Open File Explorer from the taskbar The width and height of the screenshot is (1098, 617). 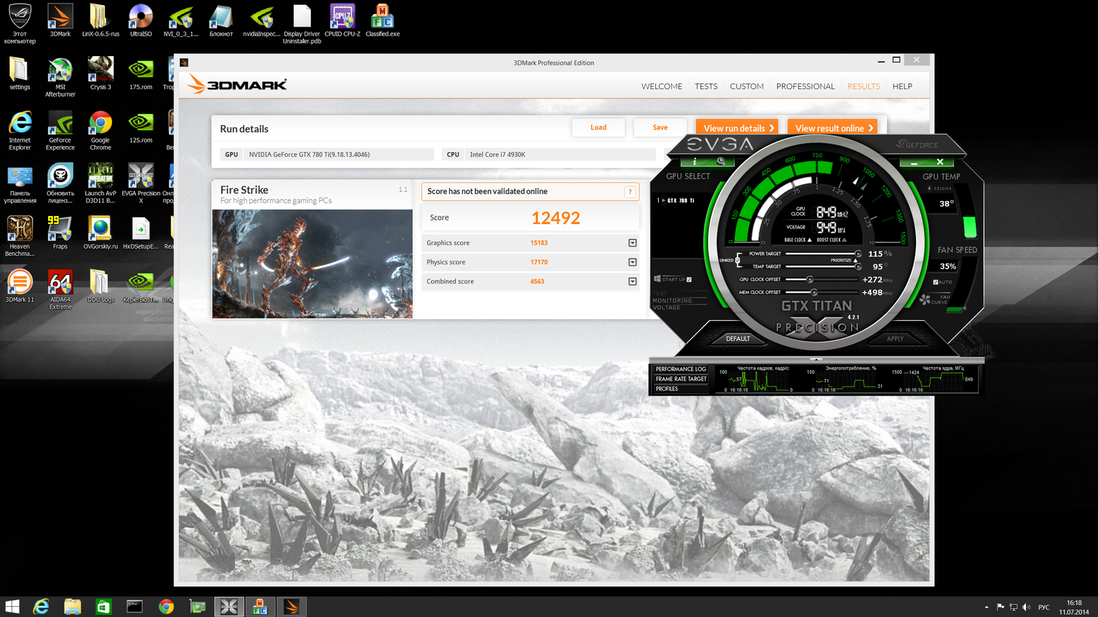click(72, 607)
